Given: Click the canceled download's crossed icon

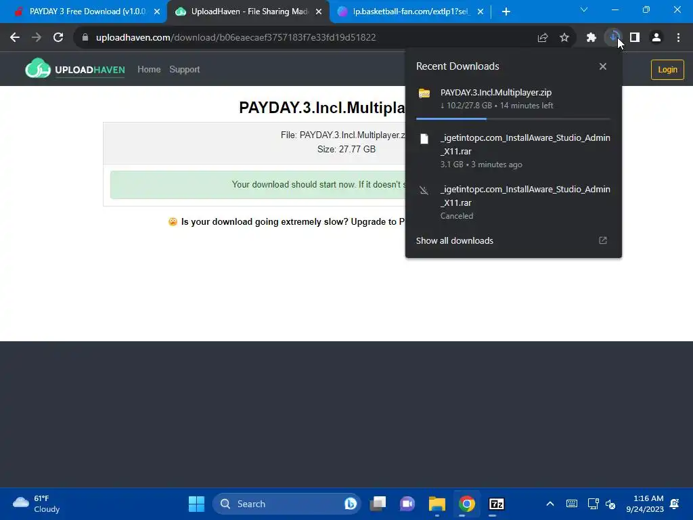Looking at the screenshot, I should click(x=424, y=190).
